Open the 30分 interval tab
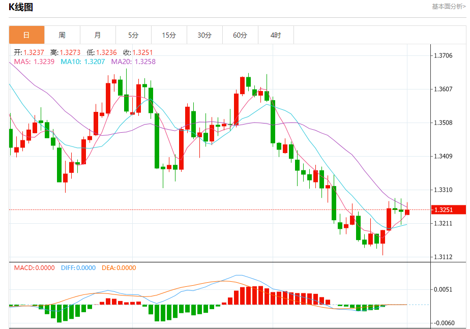The width and height of the screenshot is (470, 329). pyautogui.click(x=204, y=35)
